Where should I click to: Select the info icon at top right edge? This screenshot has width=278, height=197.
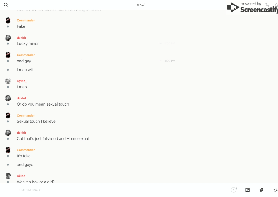click(x=277, y=5)
